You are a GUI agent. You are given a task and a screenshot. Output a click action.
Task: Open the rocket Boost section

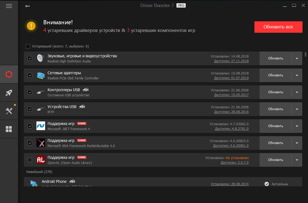point(9,93)
